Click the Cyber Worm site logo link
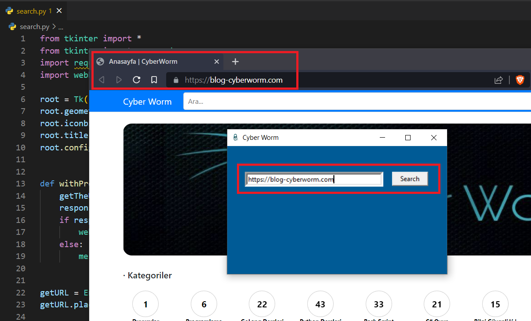The image size is (531, 321). click(x=147, y=102)
